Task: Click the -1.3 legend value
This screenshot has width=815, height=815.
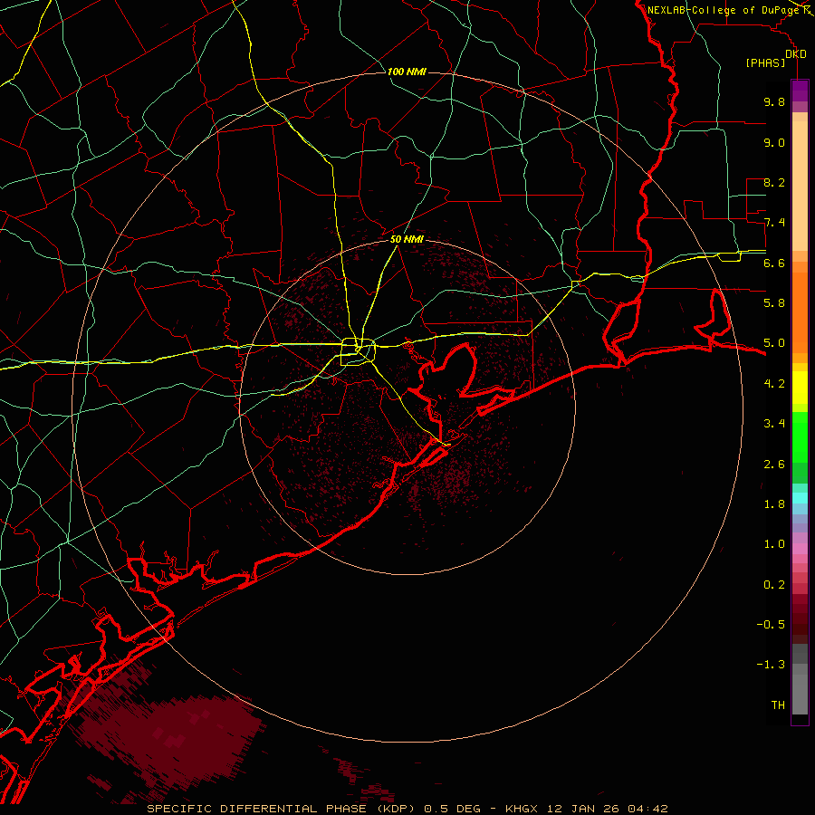Action: coord(771,665)
